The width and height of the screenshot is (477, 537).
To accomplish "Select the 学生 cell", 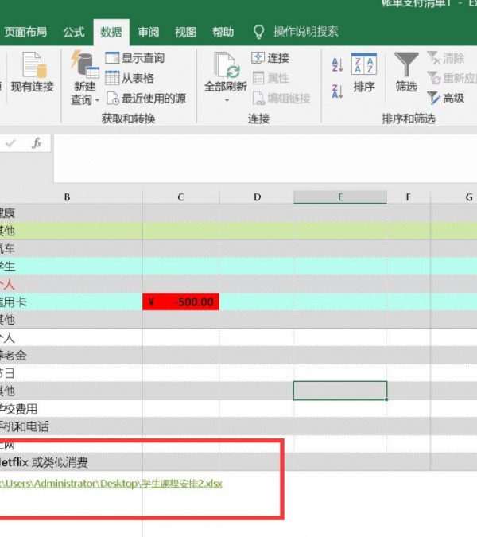I will point(71,267).
